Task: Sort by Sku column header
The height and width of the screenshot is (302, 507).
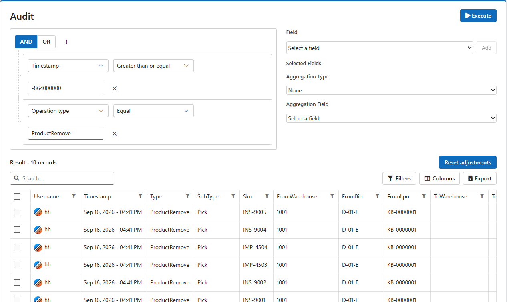Action: coord(247,196)
